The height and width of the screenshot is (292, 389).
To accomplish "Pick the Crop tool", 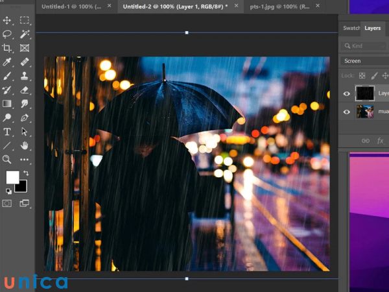I will 7,48.
